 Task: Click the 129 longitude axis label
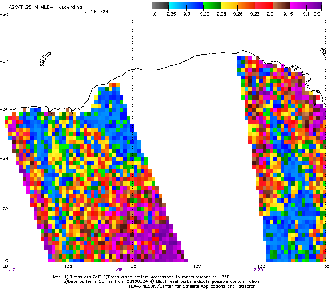(x=197, y=266)
